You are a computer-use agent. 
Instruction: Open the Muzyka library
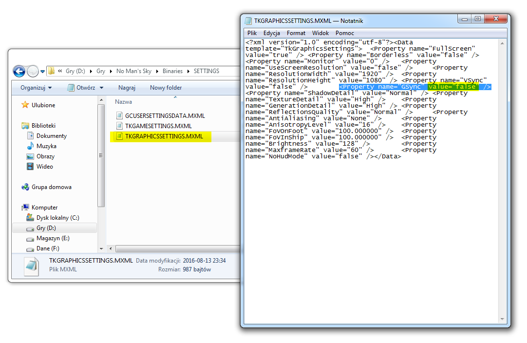point(46,146)
